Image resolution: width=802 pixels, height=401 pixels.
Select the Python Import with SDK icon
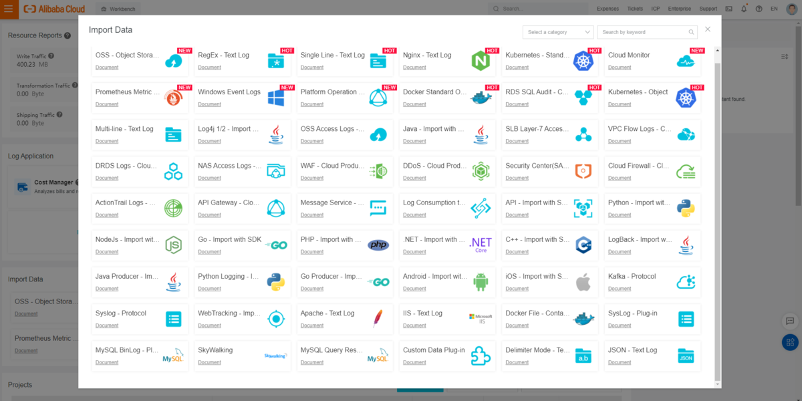pos(686,208)
